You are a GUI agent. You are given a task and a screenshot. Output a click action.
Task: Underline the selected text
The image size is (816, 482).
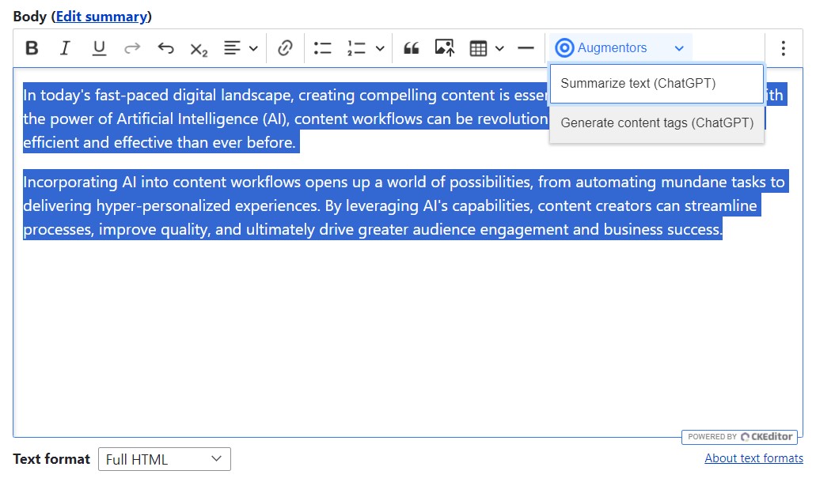point(98,47)
